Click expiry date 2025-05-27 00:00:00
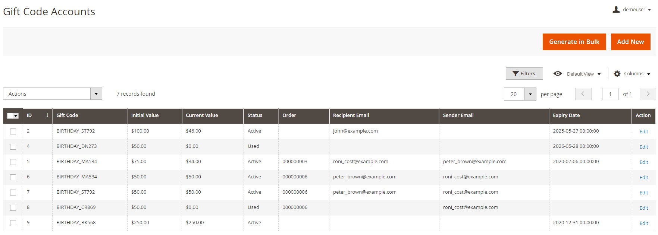Viewport: 658px width, 235px height. coord(576,131)
